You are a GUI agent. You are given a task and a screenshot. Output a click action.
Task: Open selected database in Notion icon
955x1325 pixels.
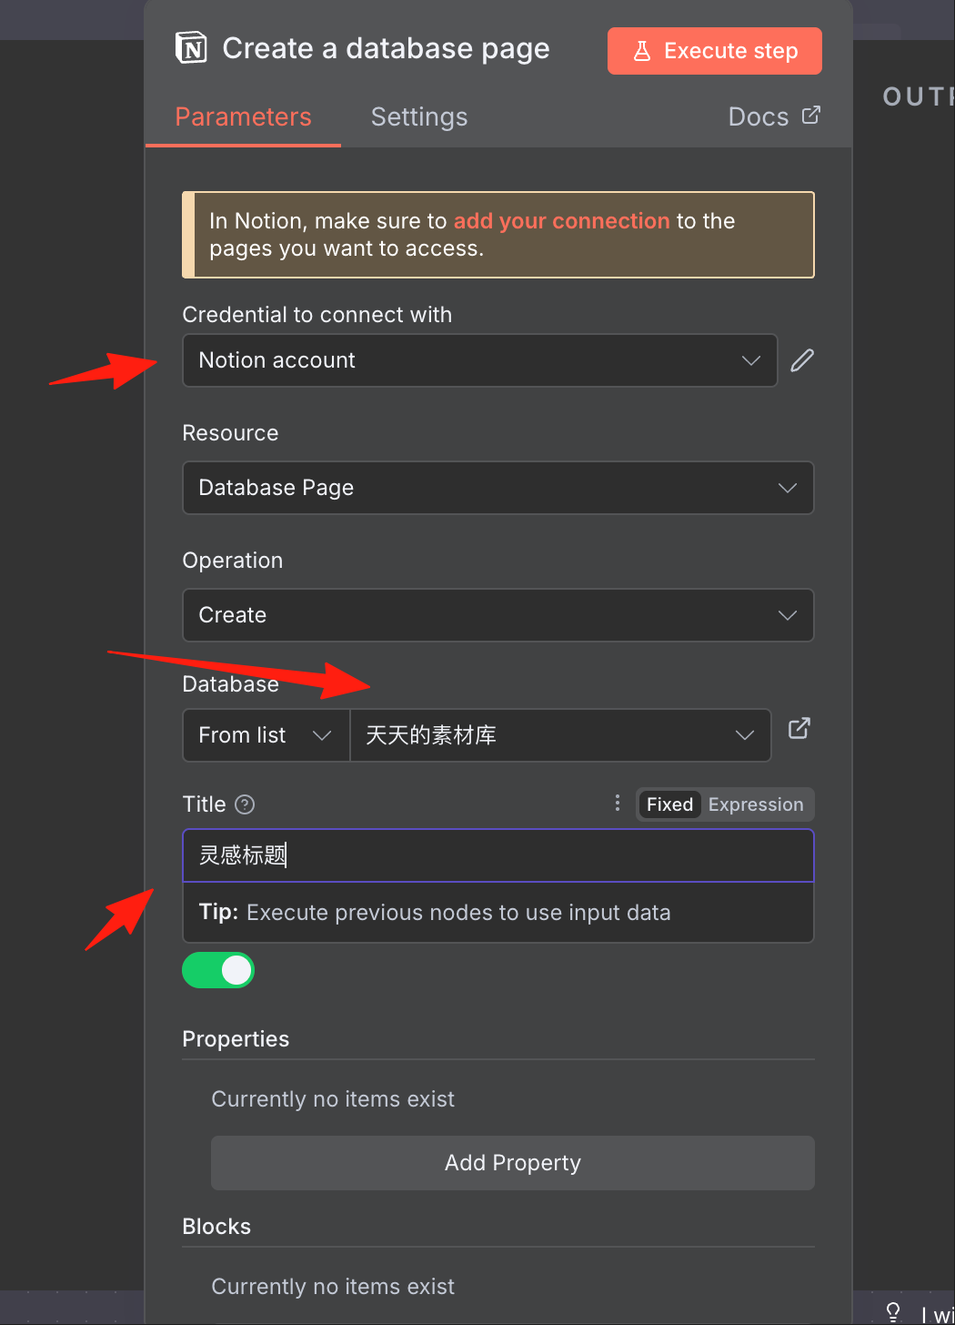[799, 729]
